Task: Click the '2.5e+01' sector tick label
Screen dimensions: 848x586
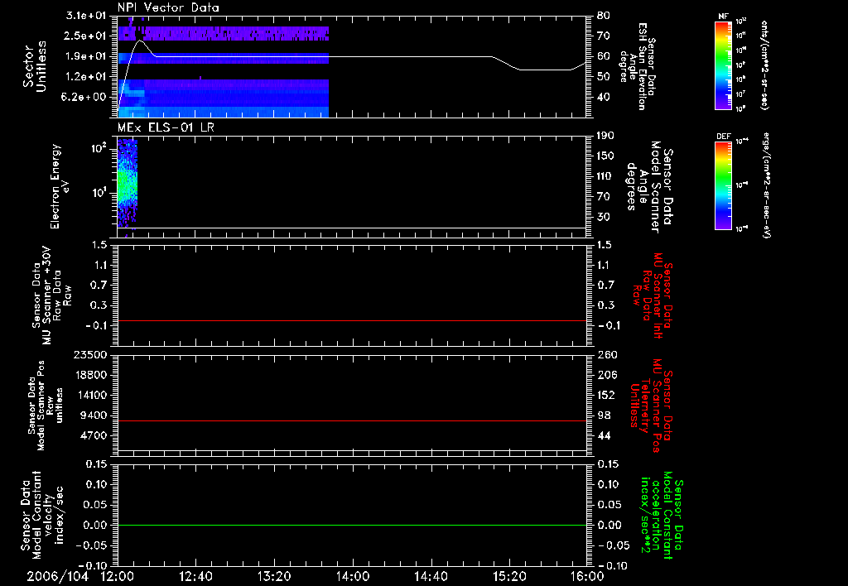Action: 86,36
